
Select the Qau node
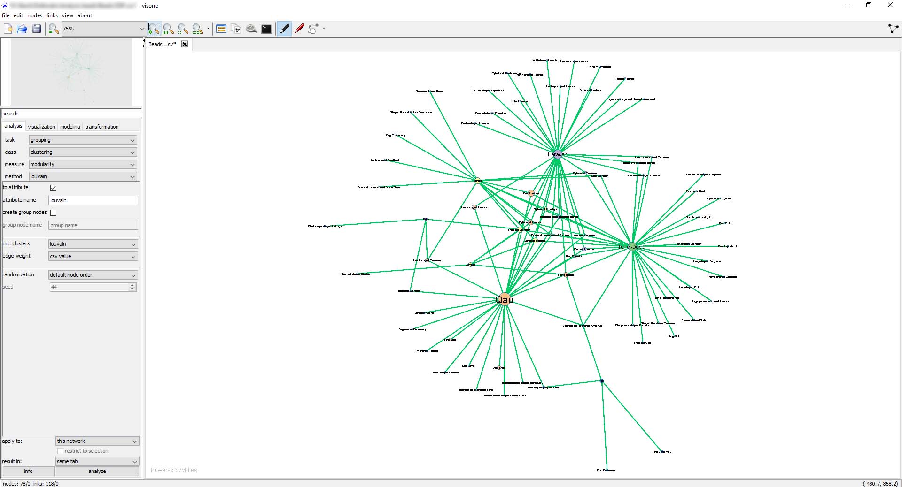point(504,299)
